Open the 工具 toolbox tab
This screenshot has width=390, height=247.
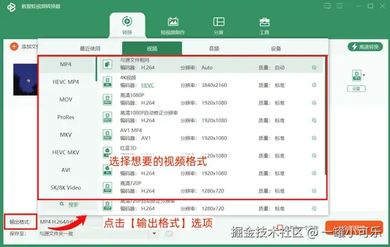(265, 25)
